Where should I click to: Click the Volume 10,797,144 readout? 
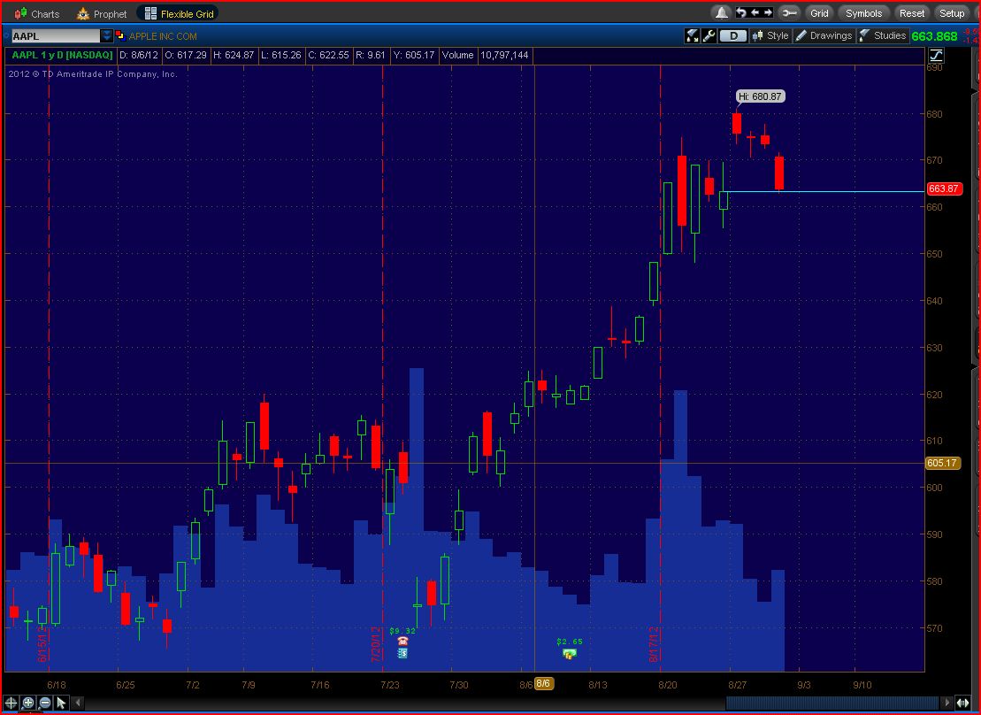point(485,55)
